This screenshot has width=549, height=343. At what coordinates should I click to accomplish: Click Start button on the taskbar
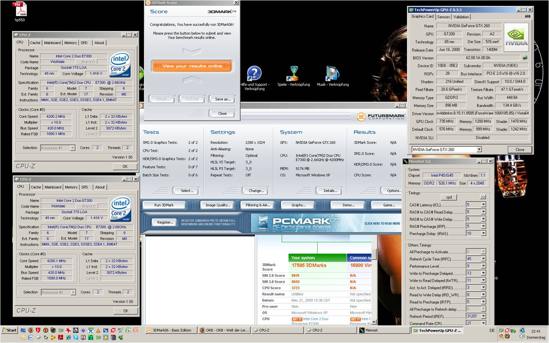pos(9,330)
